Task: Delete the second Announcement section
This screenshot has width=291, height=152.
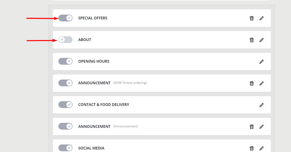Action: 251,127
